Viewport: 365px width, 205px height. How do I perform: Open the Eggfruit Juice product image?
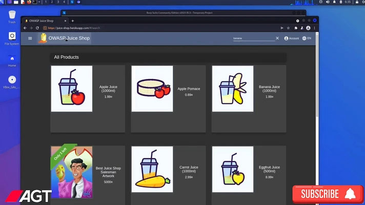pyautogui.click(x=233, y=170)
